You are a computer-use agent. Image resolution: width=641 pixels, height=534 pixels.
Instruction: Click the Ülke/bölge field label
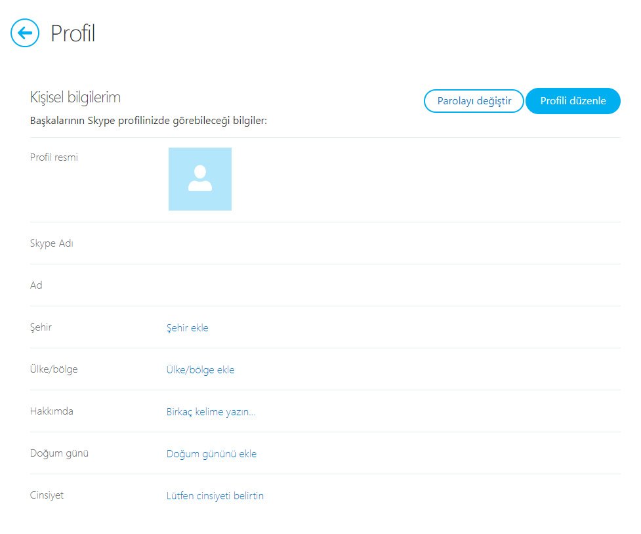54,369
